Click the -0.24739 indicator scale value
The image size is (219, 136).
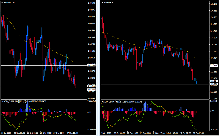tap(214, 130)
